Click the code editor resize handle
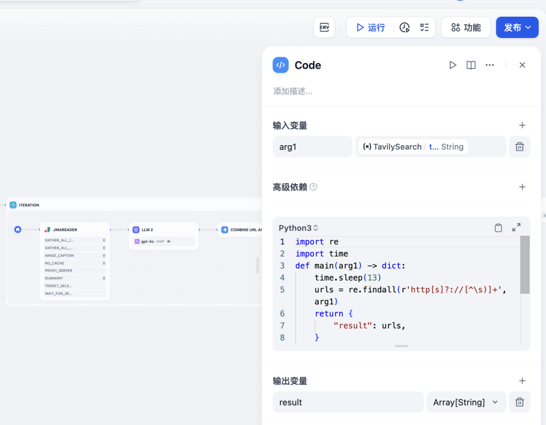The image size is (546, 425). point(401,346)
